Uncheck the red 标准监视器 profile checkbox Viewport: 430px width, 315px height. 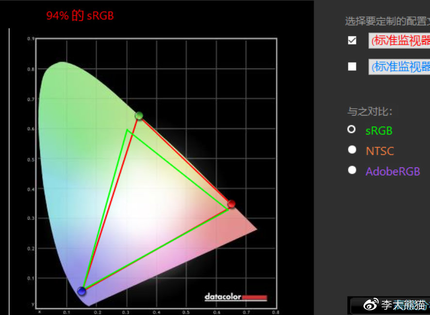[x=352, y=40]
